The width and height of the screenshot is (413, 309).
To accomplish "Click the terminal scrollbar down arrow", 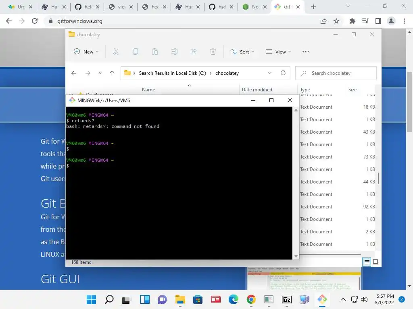I will pyautogui.click(x=296, y=256).
